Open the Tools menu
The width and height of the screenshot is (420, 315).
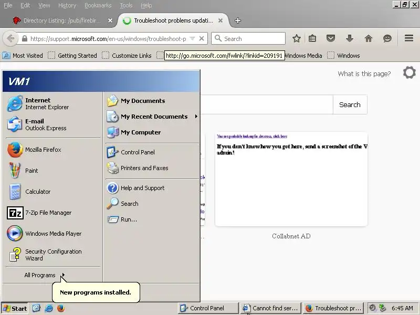126,5
